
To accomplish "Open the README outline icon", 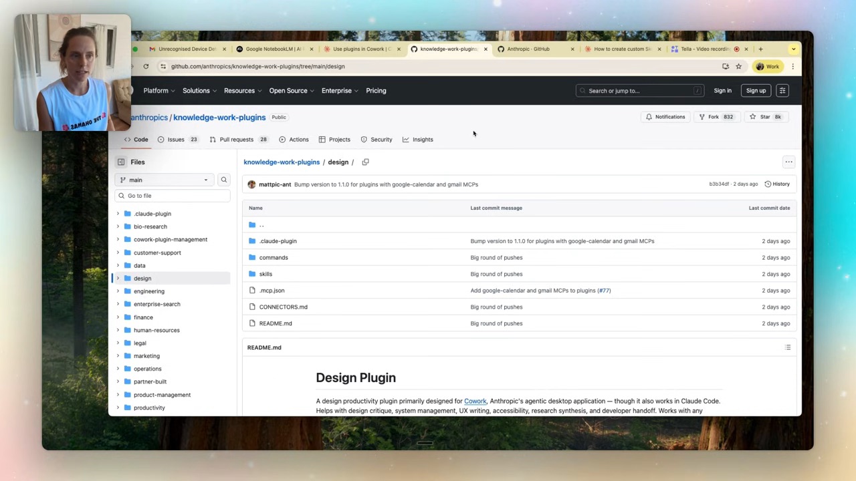I will tap(788, 347).
